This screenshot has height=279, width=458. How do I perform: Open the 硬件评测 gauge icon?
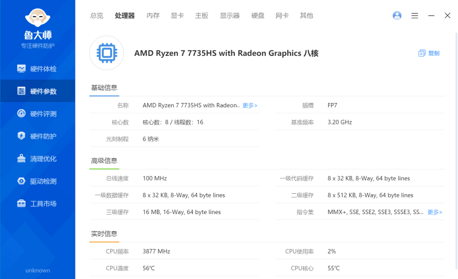pyautogui.click(x=21, y=114)
